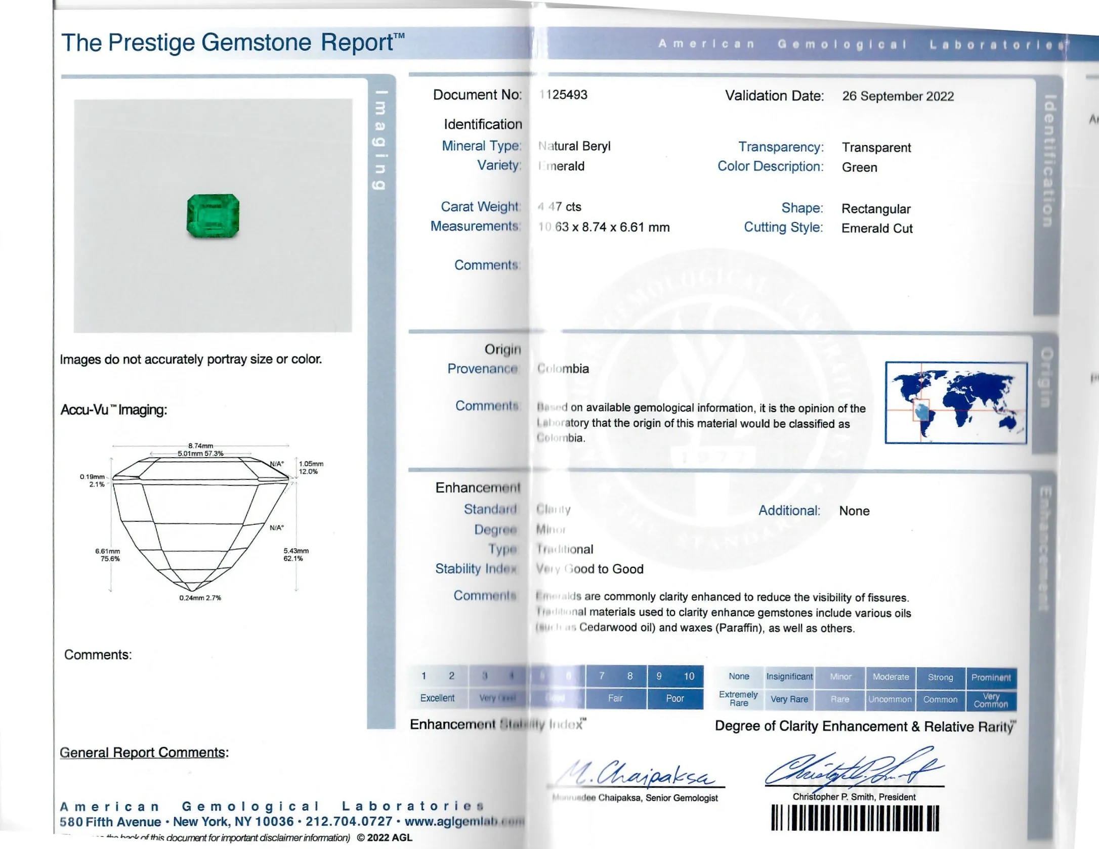Click the General Report Comments heading
This screenshot has height=849, width=1099.
[x=144, y=752]
